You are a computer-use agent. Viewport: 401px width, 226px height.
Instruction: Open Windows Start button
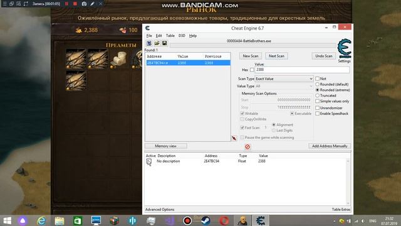(7, 220)
